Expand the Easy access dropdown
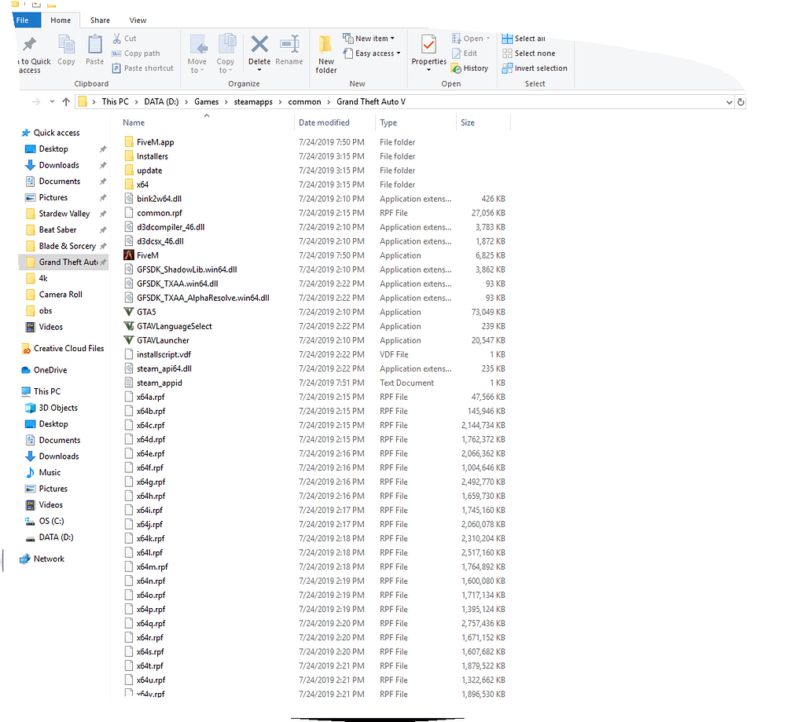 396,53
